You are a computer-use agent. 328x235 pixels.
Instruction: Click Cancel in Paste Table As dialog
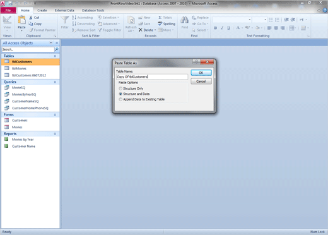[201, 81]
